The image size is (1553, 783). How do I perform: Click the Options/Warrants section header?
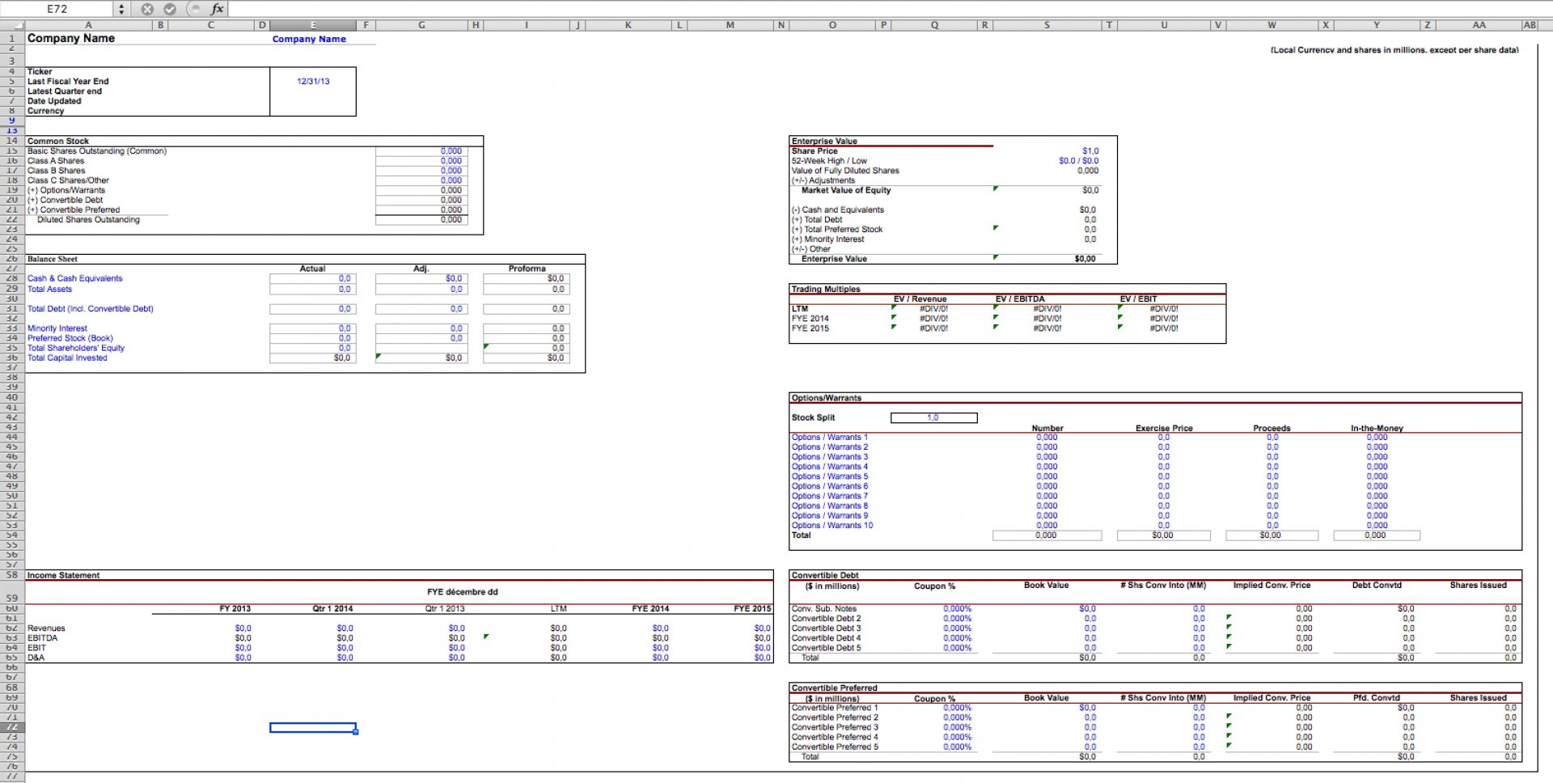pyautogui.click(x=827, y=398)
